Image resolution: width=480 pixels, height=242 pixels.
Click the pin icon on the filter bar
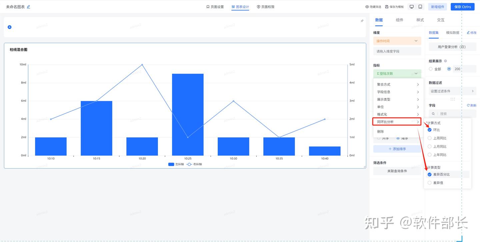tap(362, 21)
